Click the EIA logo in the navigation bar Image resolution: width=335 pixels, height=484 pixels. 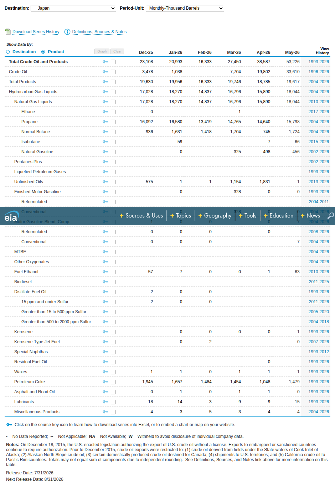tap(11, 216)
